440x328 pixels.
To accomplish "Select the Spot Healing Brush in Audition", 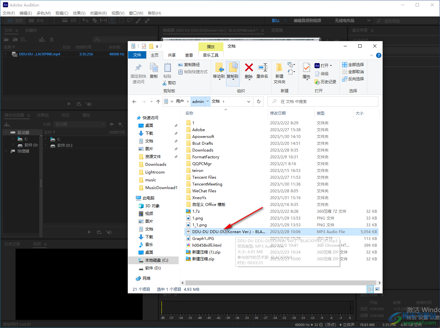I will point(147,20).
